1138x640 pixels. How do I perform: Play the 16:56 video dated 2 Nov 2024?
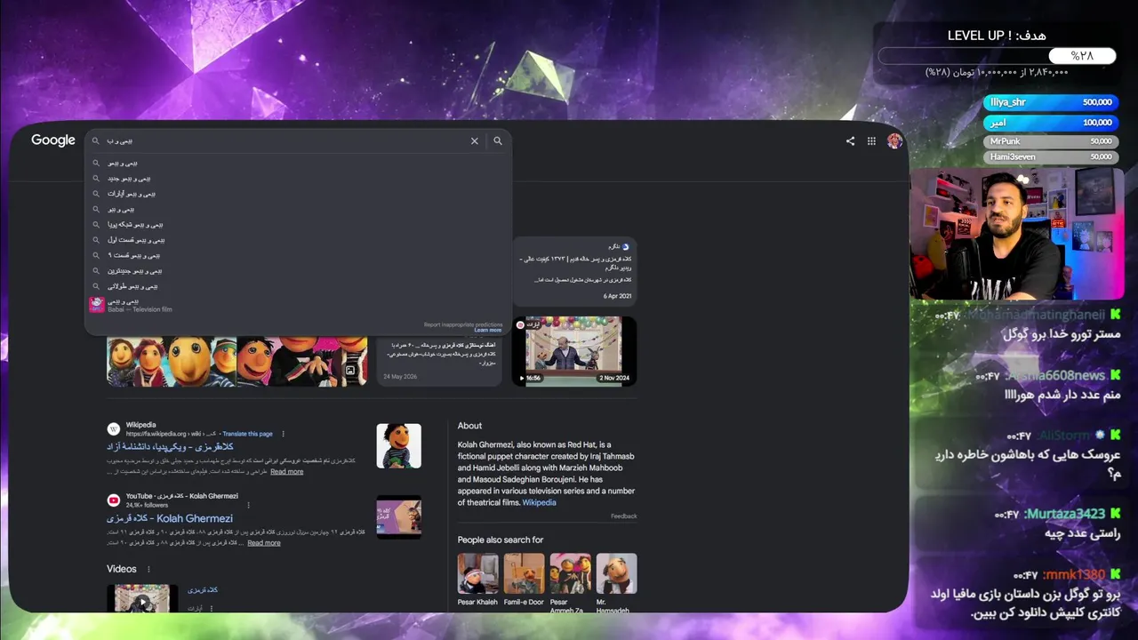click(x=574, y=352)
